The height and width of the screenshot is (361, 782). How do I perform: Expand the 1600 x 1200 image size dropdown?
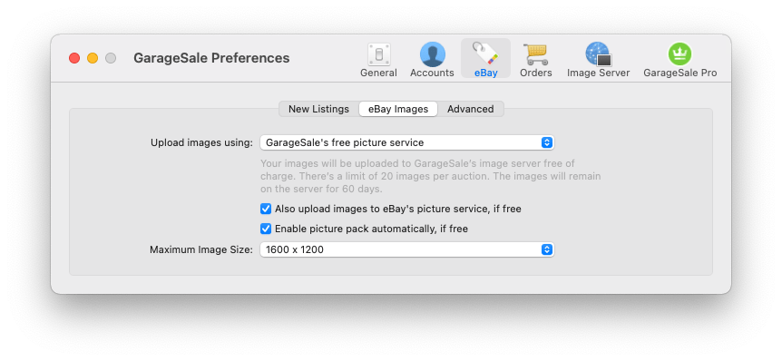click(x=407, y=249)
